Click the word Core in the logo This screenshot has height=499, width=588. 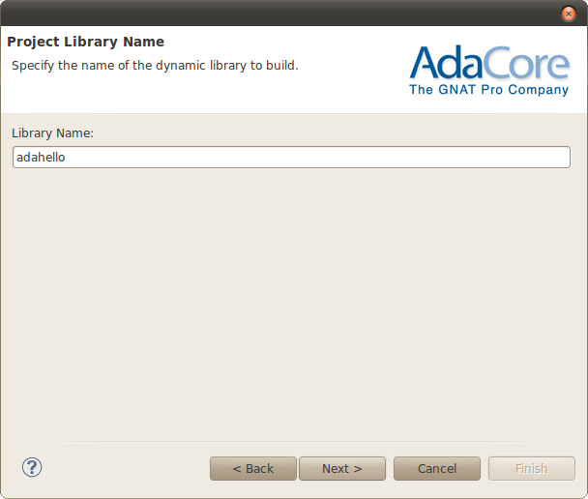tap(530, 65)
